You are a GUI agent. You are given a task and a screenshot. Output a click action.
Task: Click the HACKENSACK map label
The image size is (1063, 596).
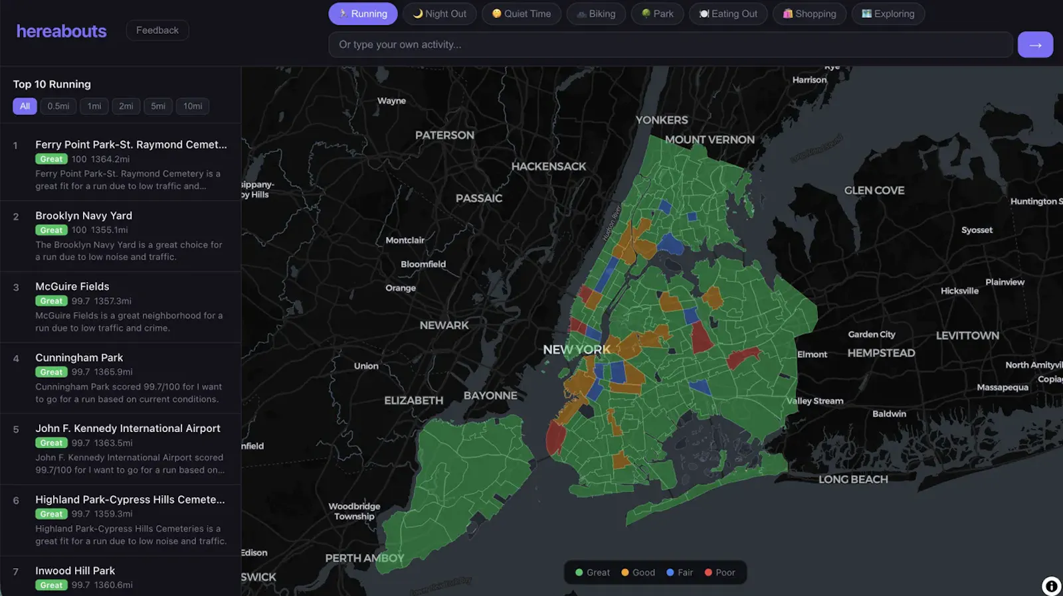[549, 167]
